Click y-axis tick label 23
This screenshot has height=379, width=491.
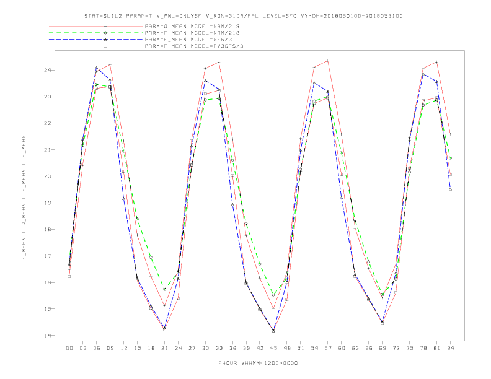tap(48, 97)
